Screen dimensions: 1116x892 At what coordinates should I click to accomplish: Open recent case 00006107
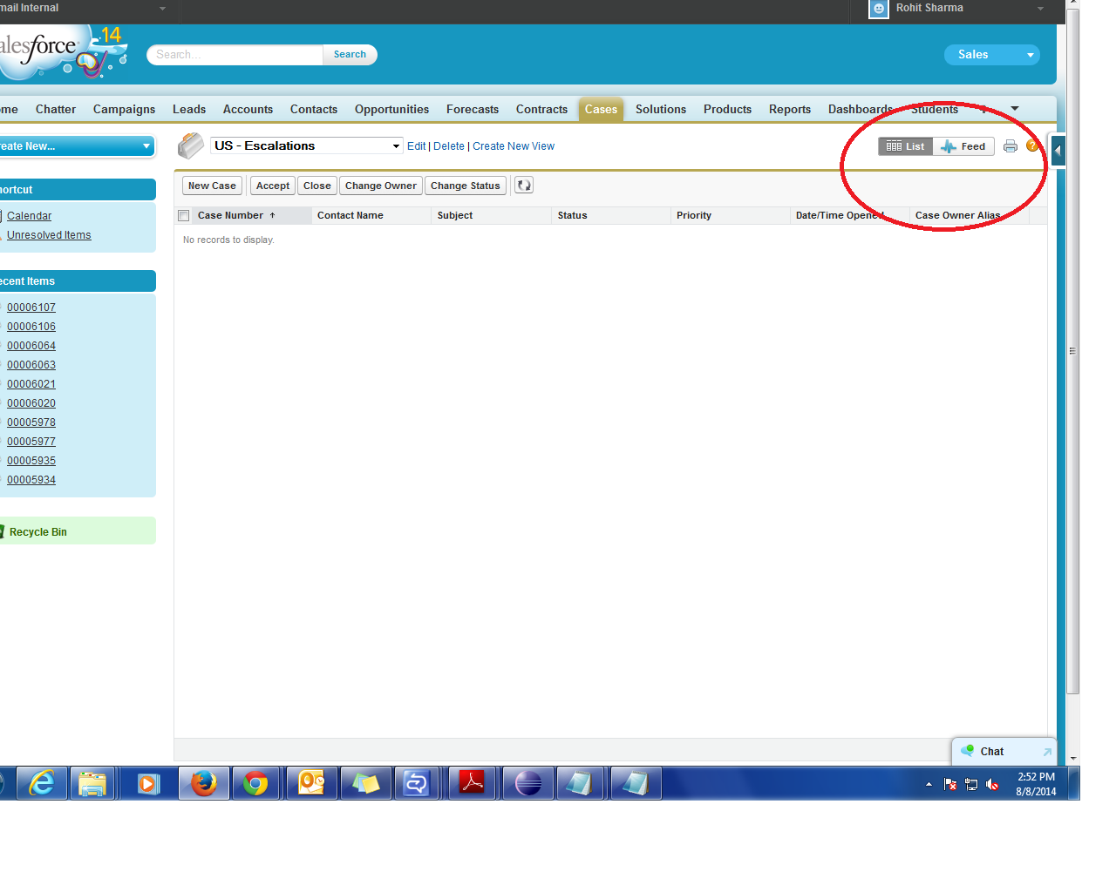click(31, 307)
